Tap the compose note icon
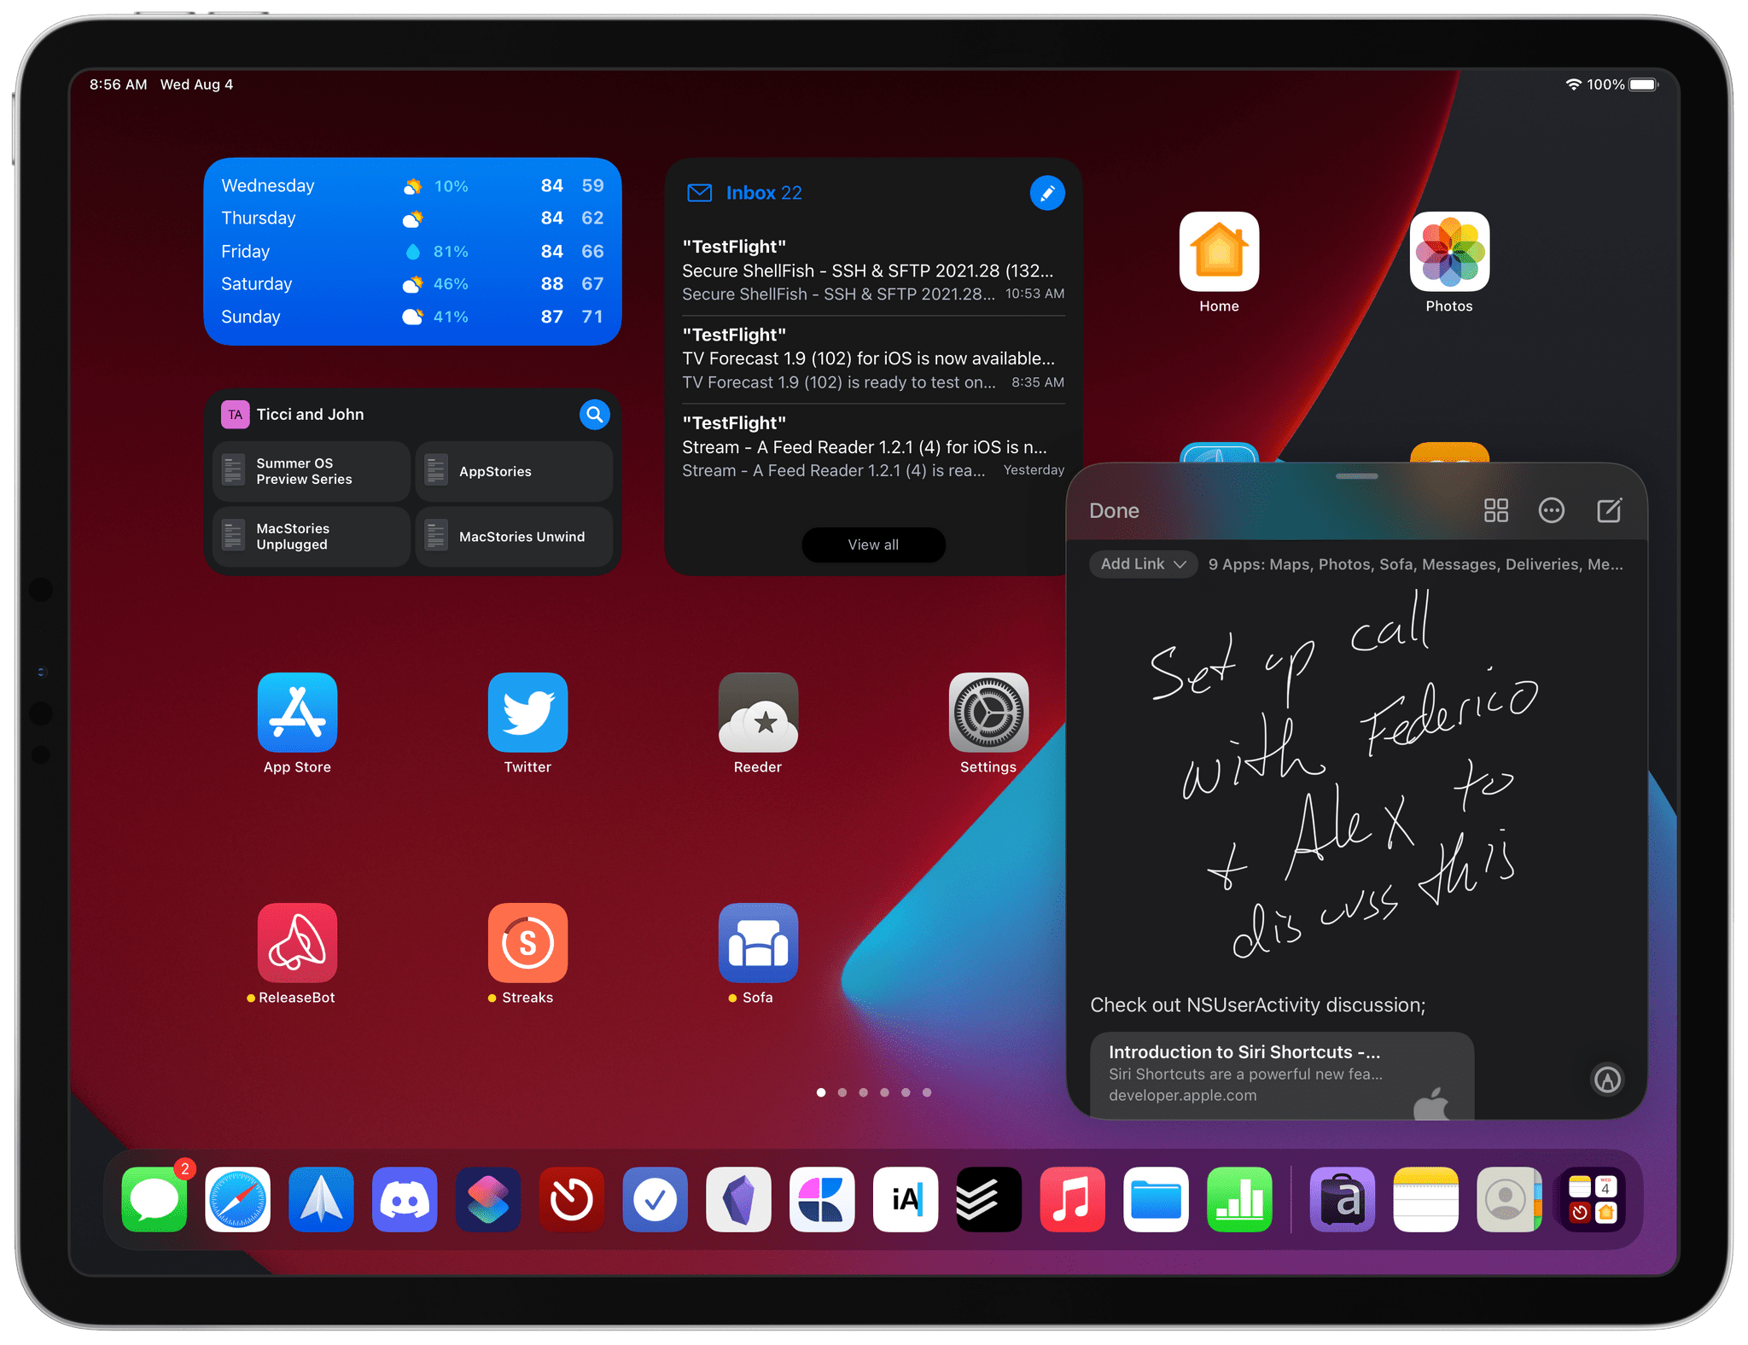 tap(1611, 511)
